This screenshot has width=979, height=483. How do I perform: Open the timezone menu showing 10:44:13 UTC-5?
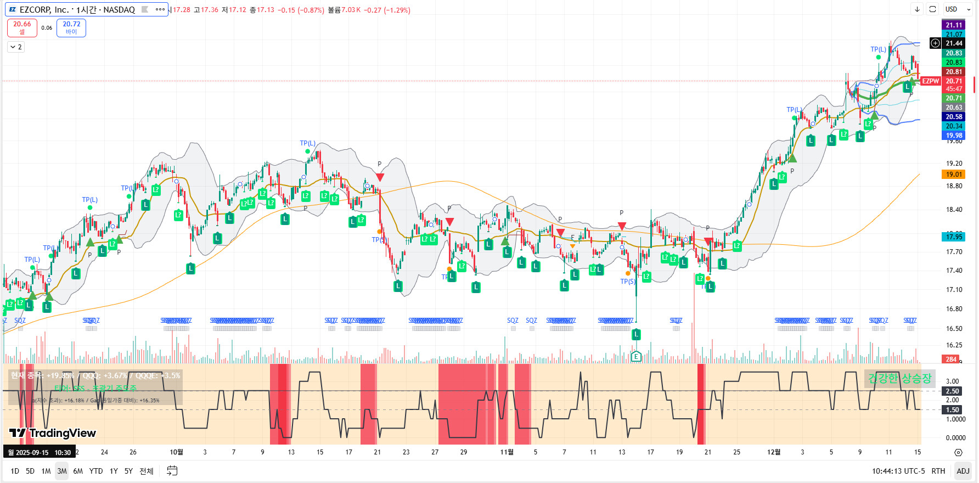click(899, 471)
